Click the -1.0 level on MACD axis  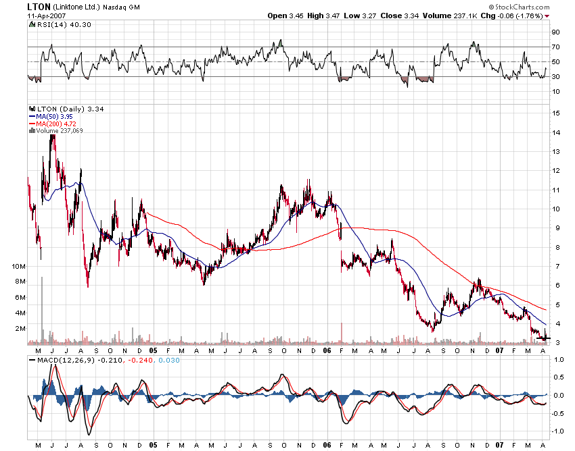pos(558,431)
